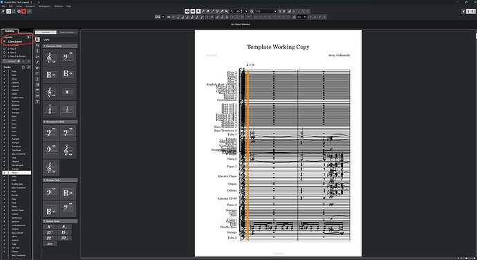Add a new layout with plus icon

28,37
